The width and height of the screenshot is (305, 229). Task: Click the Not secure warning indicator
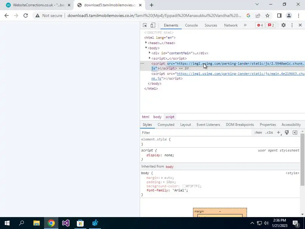[x=49, y=16]
